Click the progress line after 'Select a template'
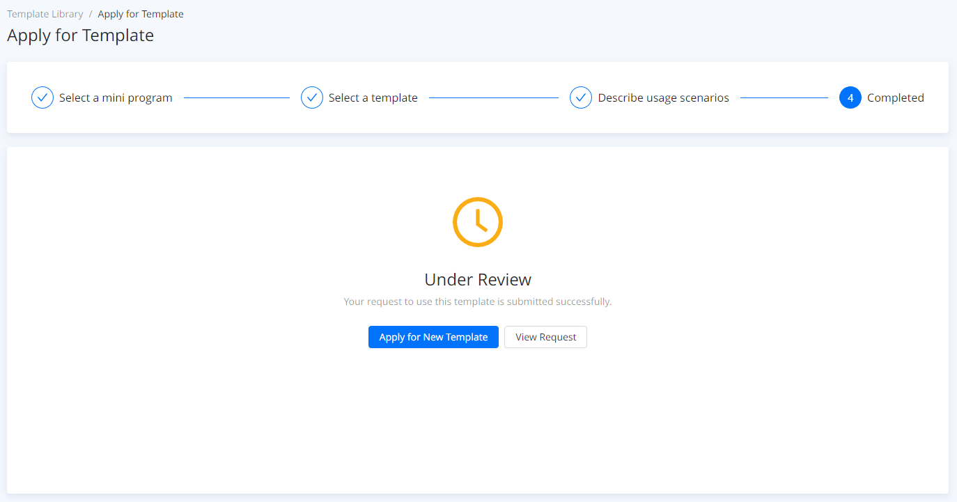This screenshot has height=502, width=957. pos(493,98)
